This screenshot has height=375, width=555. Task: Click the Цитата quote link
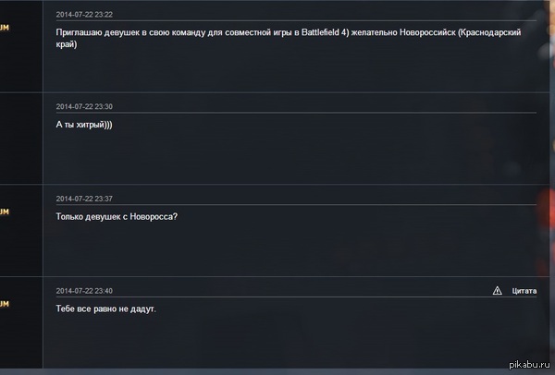524,291
